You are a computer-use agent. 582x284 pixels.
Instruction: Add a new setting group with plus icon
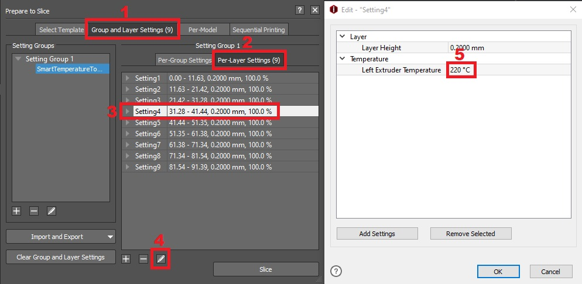point(16,211)
